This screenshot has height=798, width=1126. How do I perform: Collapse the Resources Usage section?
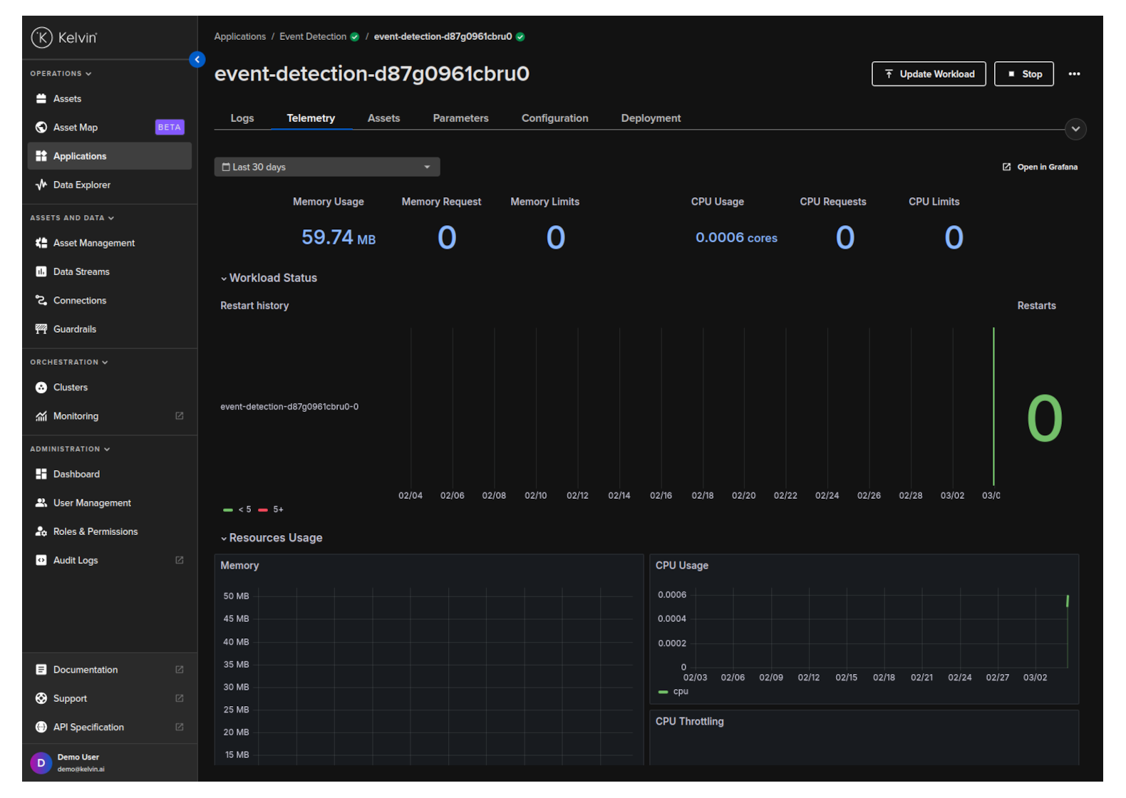coord(272,539)
